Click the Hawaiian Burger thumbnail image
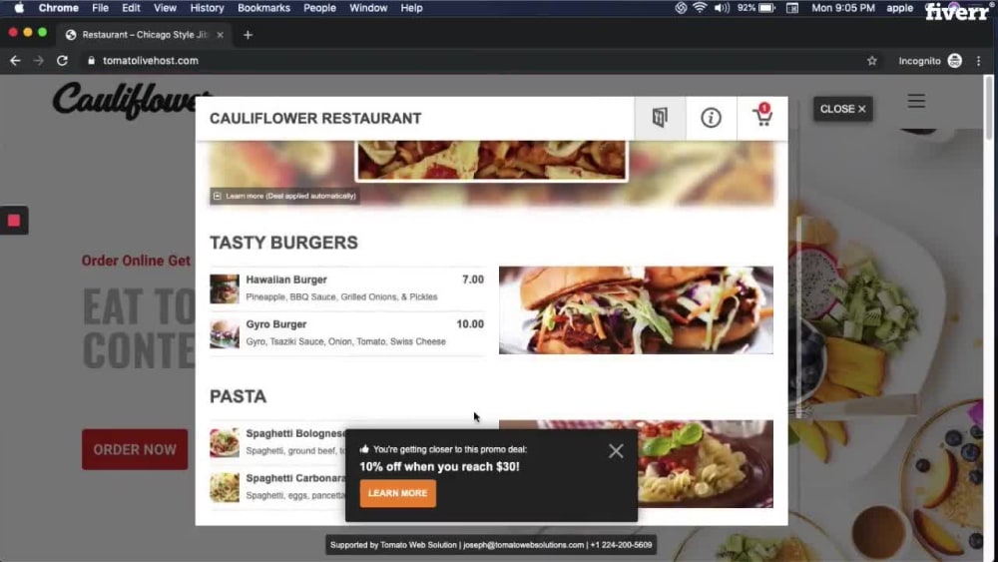998x562 pixels. pos(225,288)
